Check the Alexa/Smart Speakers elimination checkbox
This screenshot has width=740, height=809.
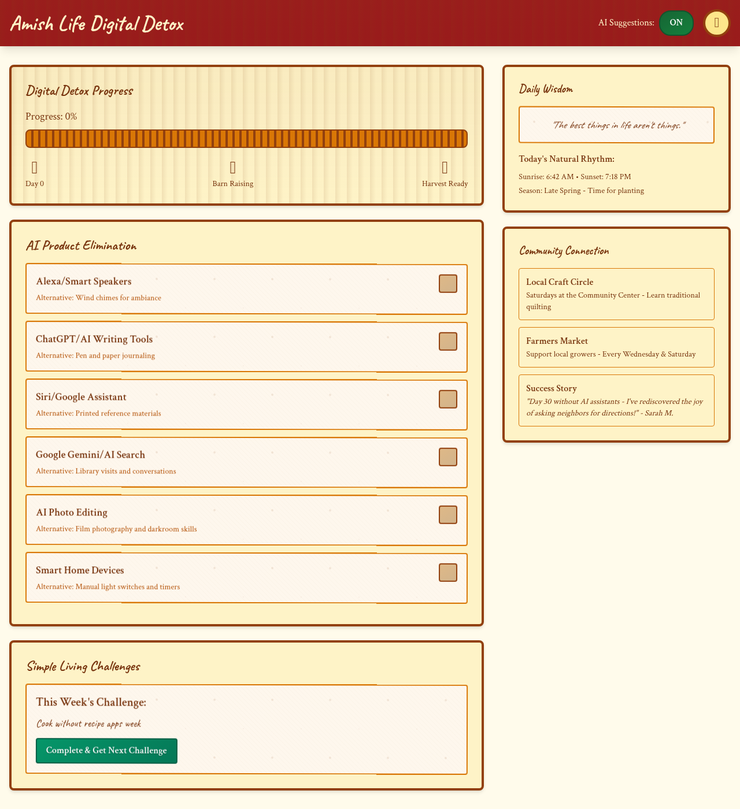(x=447, y=283)
